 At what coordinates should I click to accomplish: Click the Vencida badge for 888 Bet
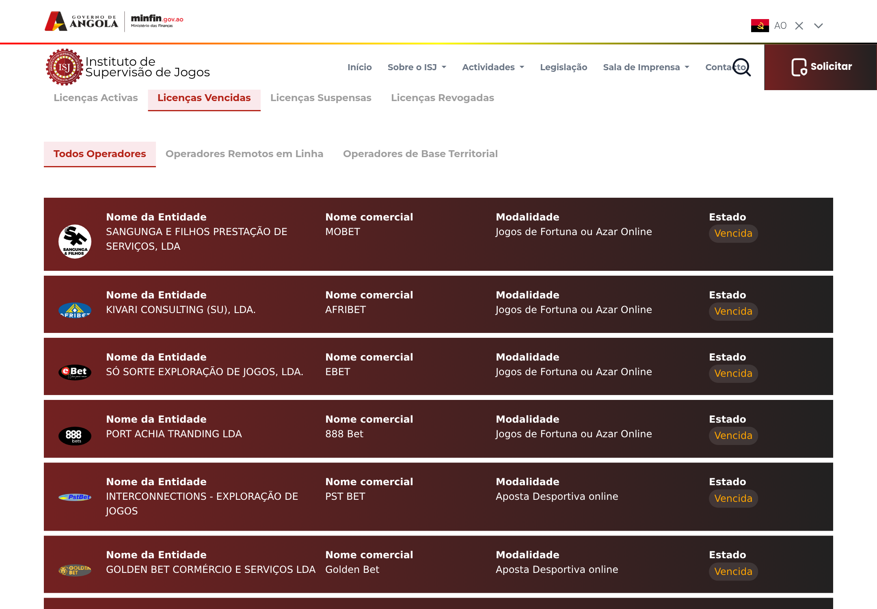point(733,436)
